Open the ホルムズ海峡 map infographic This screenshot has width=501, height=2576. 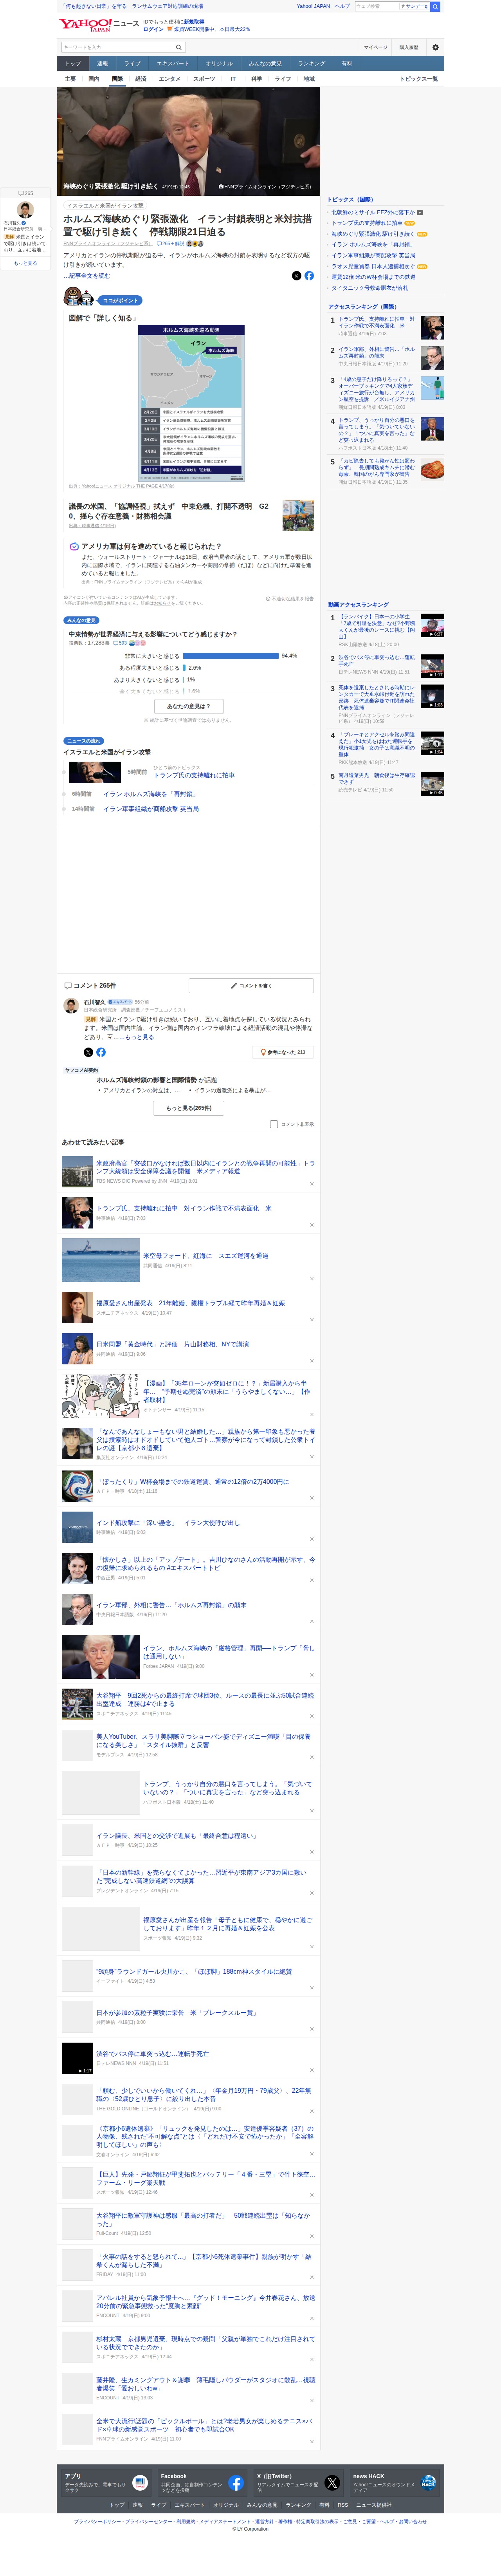[191, 402]
